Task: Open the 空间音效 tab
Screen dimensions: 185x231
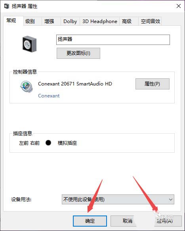Action: pos(150,21)
